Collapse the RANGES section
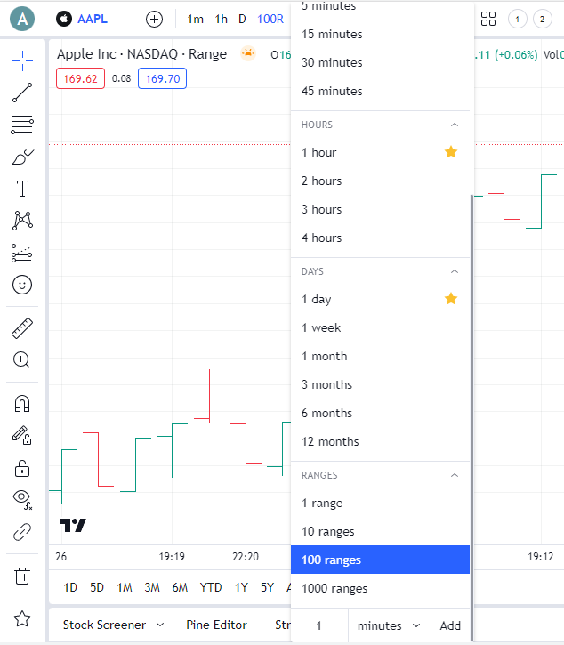564x645 pixels. click(x=455, y=475)
